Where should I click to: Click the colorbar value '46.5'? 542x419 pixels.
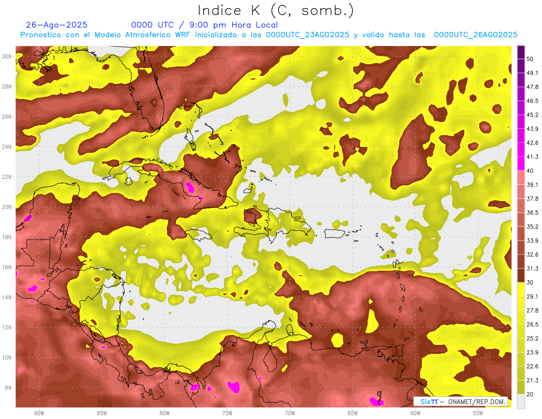tap(533, 101)
